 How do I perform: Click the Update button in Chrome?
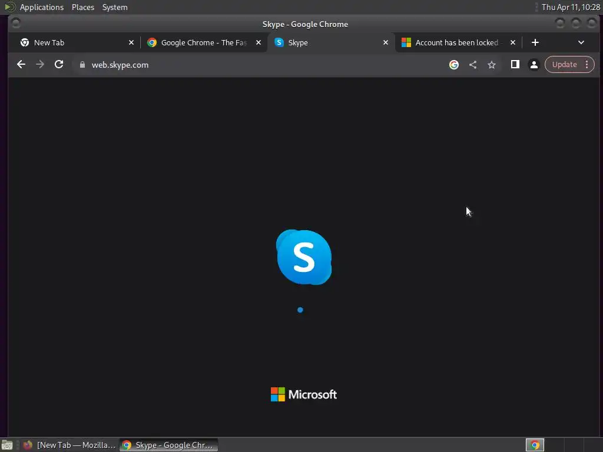564,65
